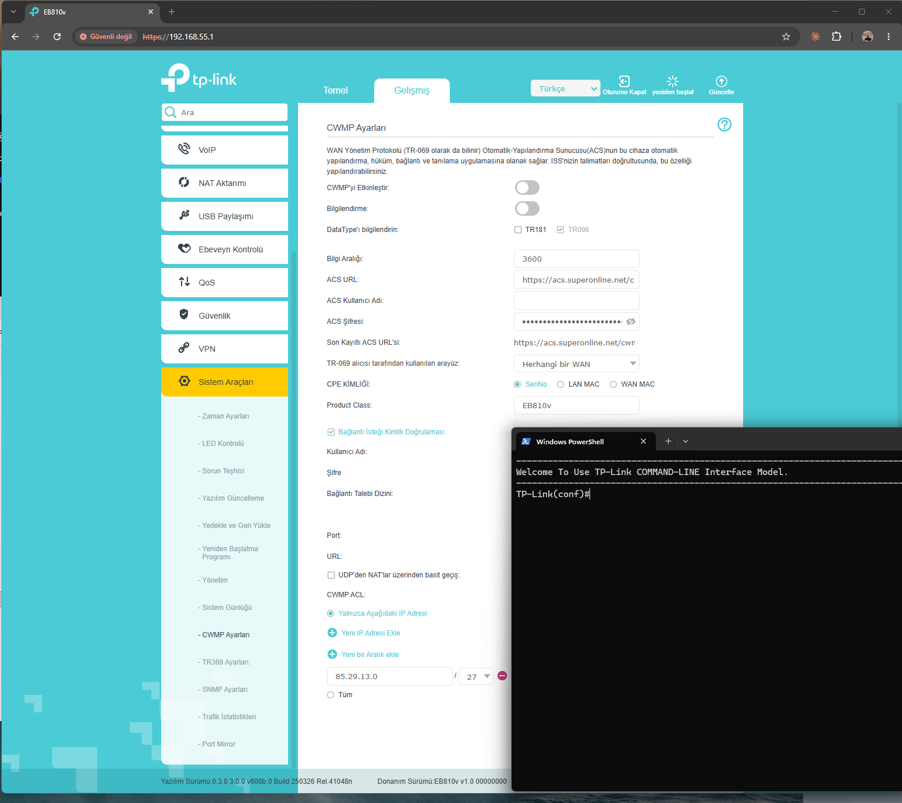
Task: Open the QoS sidebar section
Action: 225,283
